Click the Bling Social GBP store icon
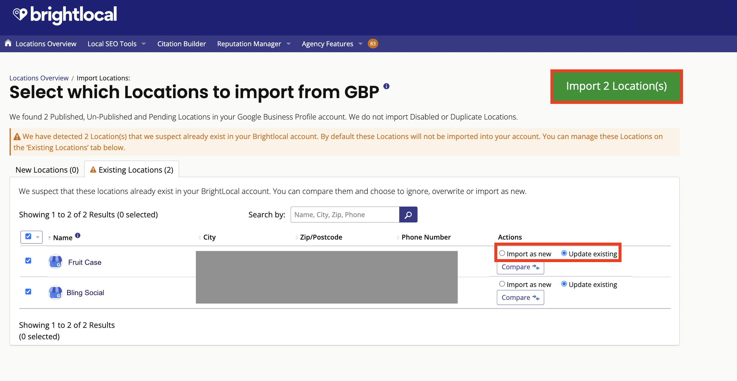737x381 pixels. 55,293
